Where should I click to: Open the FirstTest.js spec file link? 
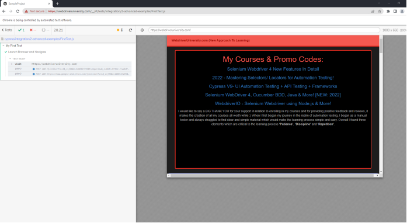[39, 39]
